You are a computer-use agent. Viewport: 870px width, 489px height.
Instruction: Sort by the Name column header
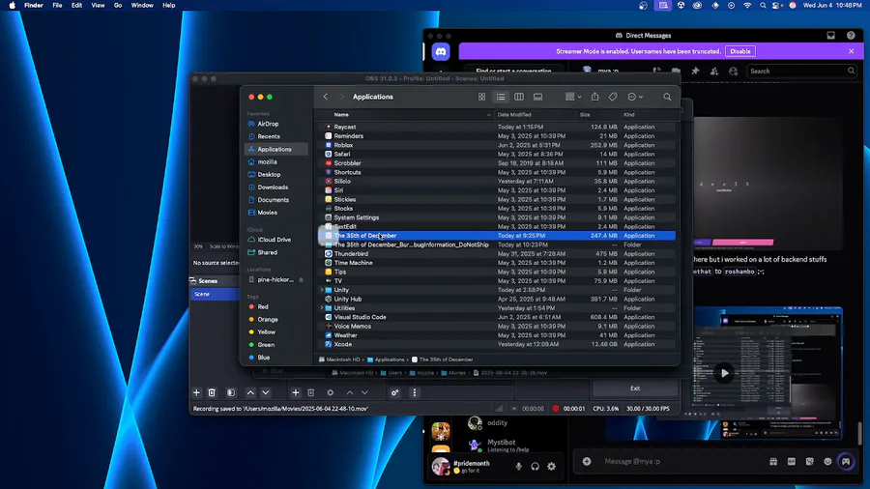click(341, 115)
